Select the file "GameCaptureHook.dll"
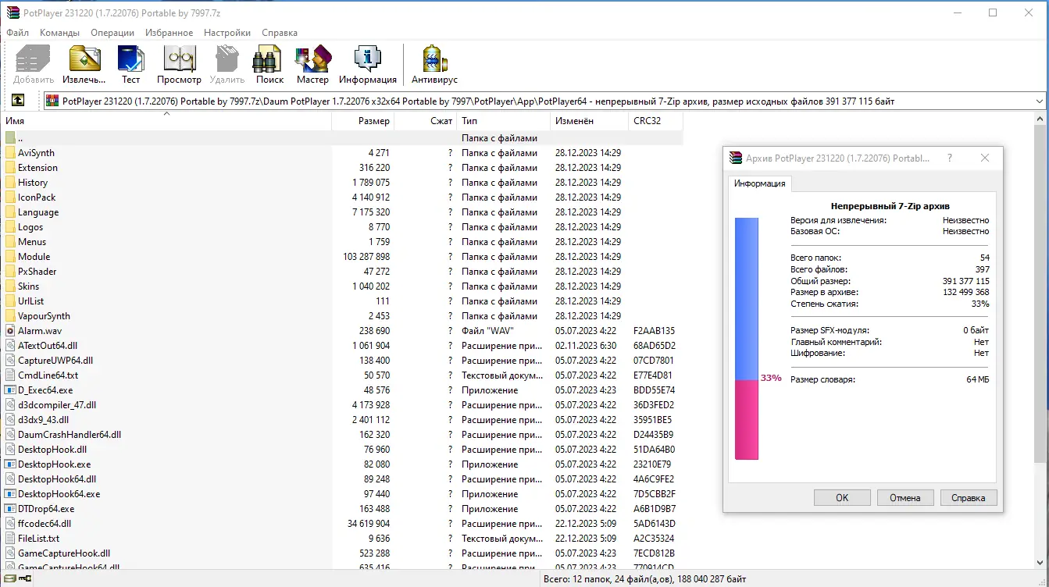 [64, 553]
